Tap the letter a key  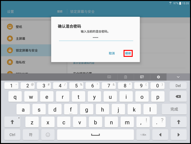23,109
